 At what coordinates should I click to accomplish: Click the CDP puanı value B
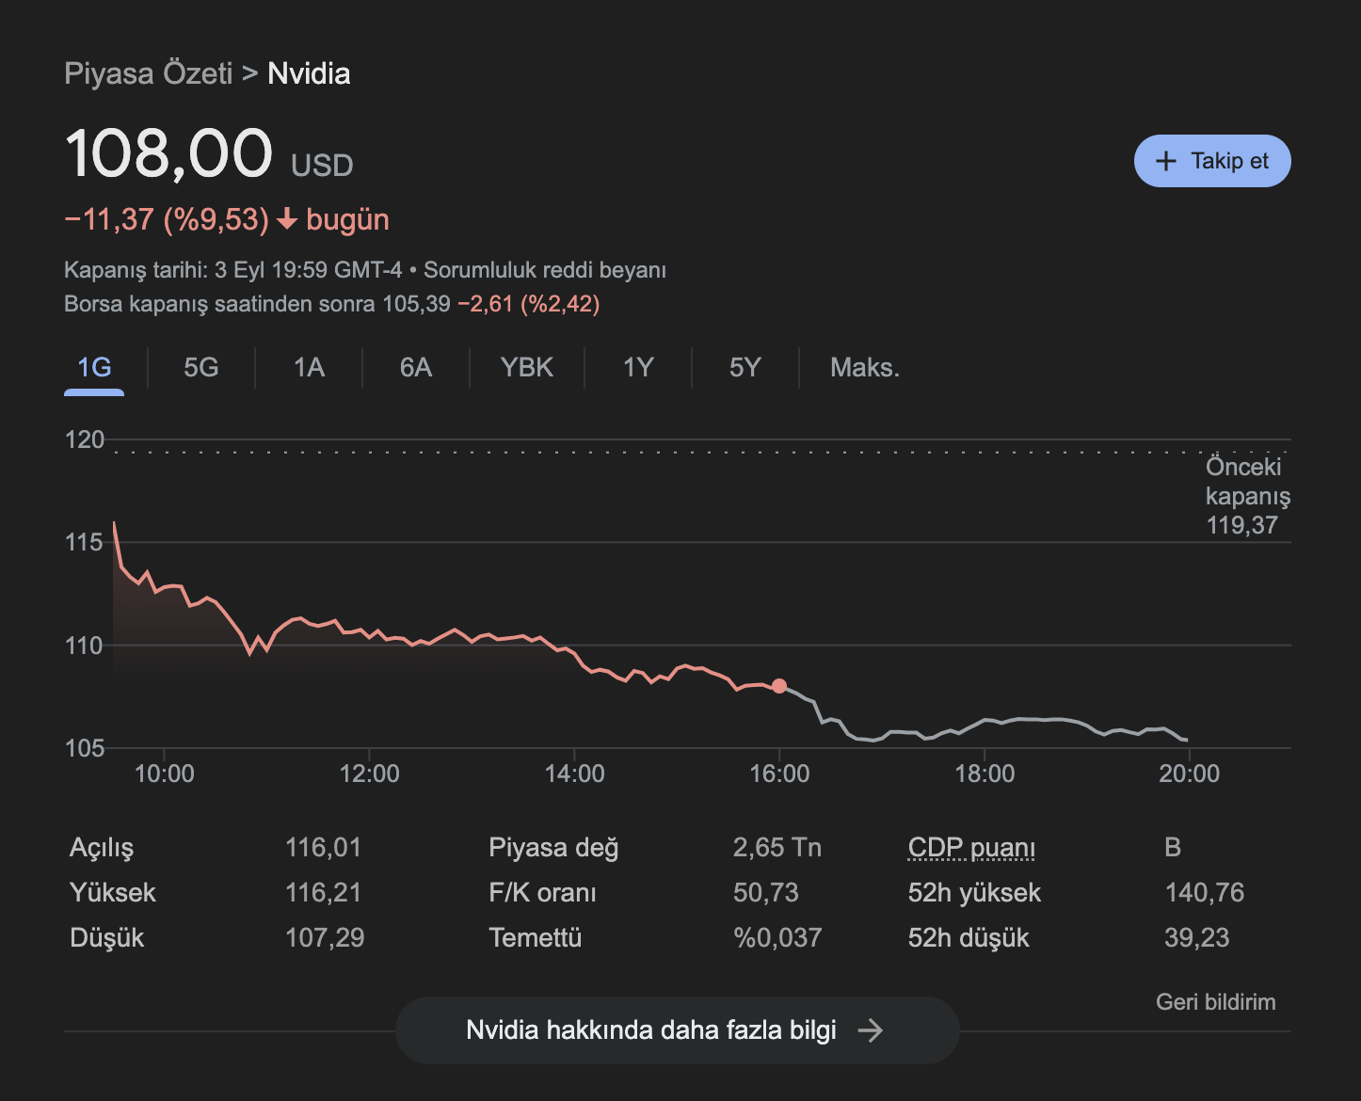point(1173,848)
